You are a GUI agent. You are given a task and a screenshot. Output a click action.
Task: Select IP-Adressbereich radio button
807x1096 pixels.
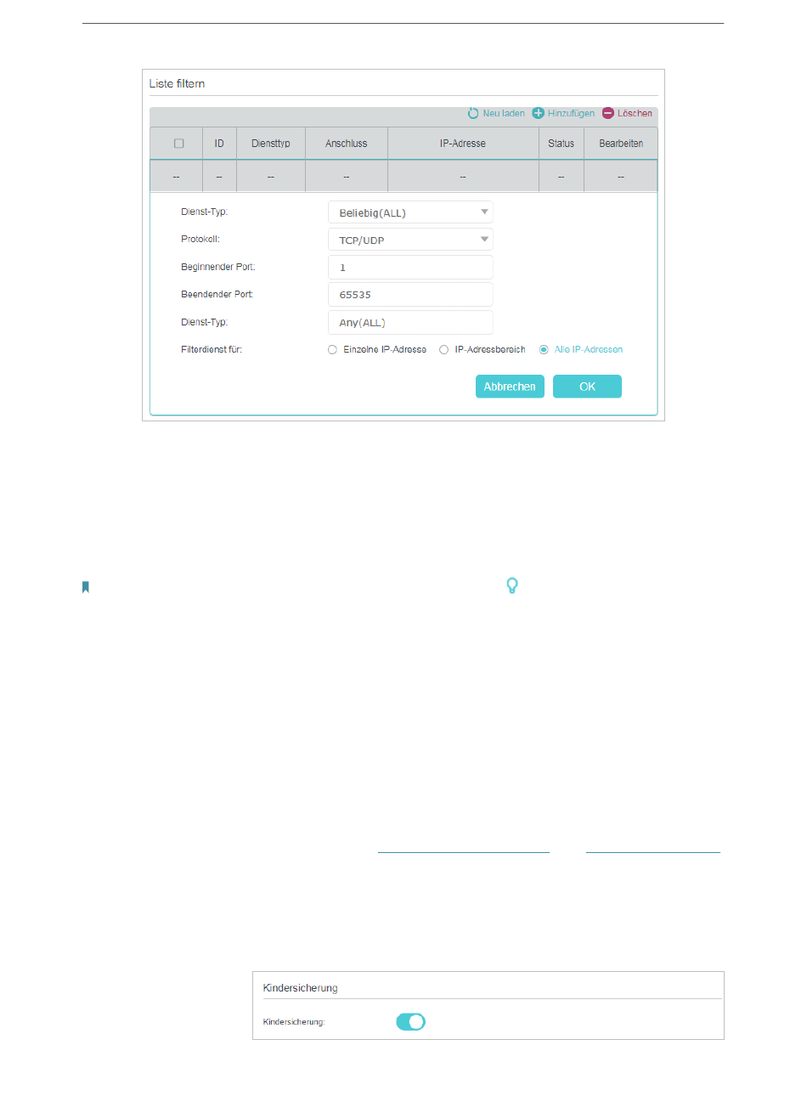444,349
